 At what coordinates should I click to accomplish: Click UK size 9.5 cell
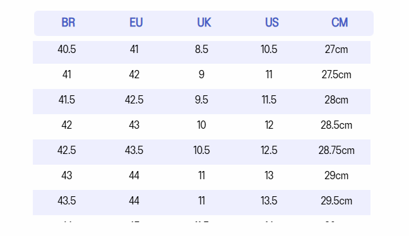pos(201,100)
